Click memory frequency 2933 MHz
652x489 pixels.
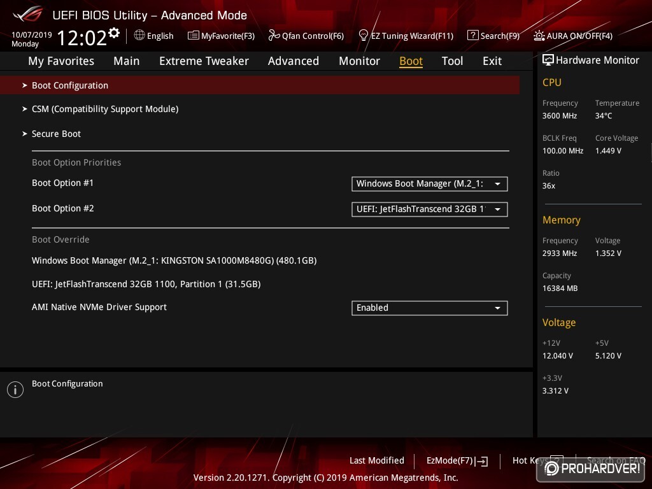(x=560, y=253)
